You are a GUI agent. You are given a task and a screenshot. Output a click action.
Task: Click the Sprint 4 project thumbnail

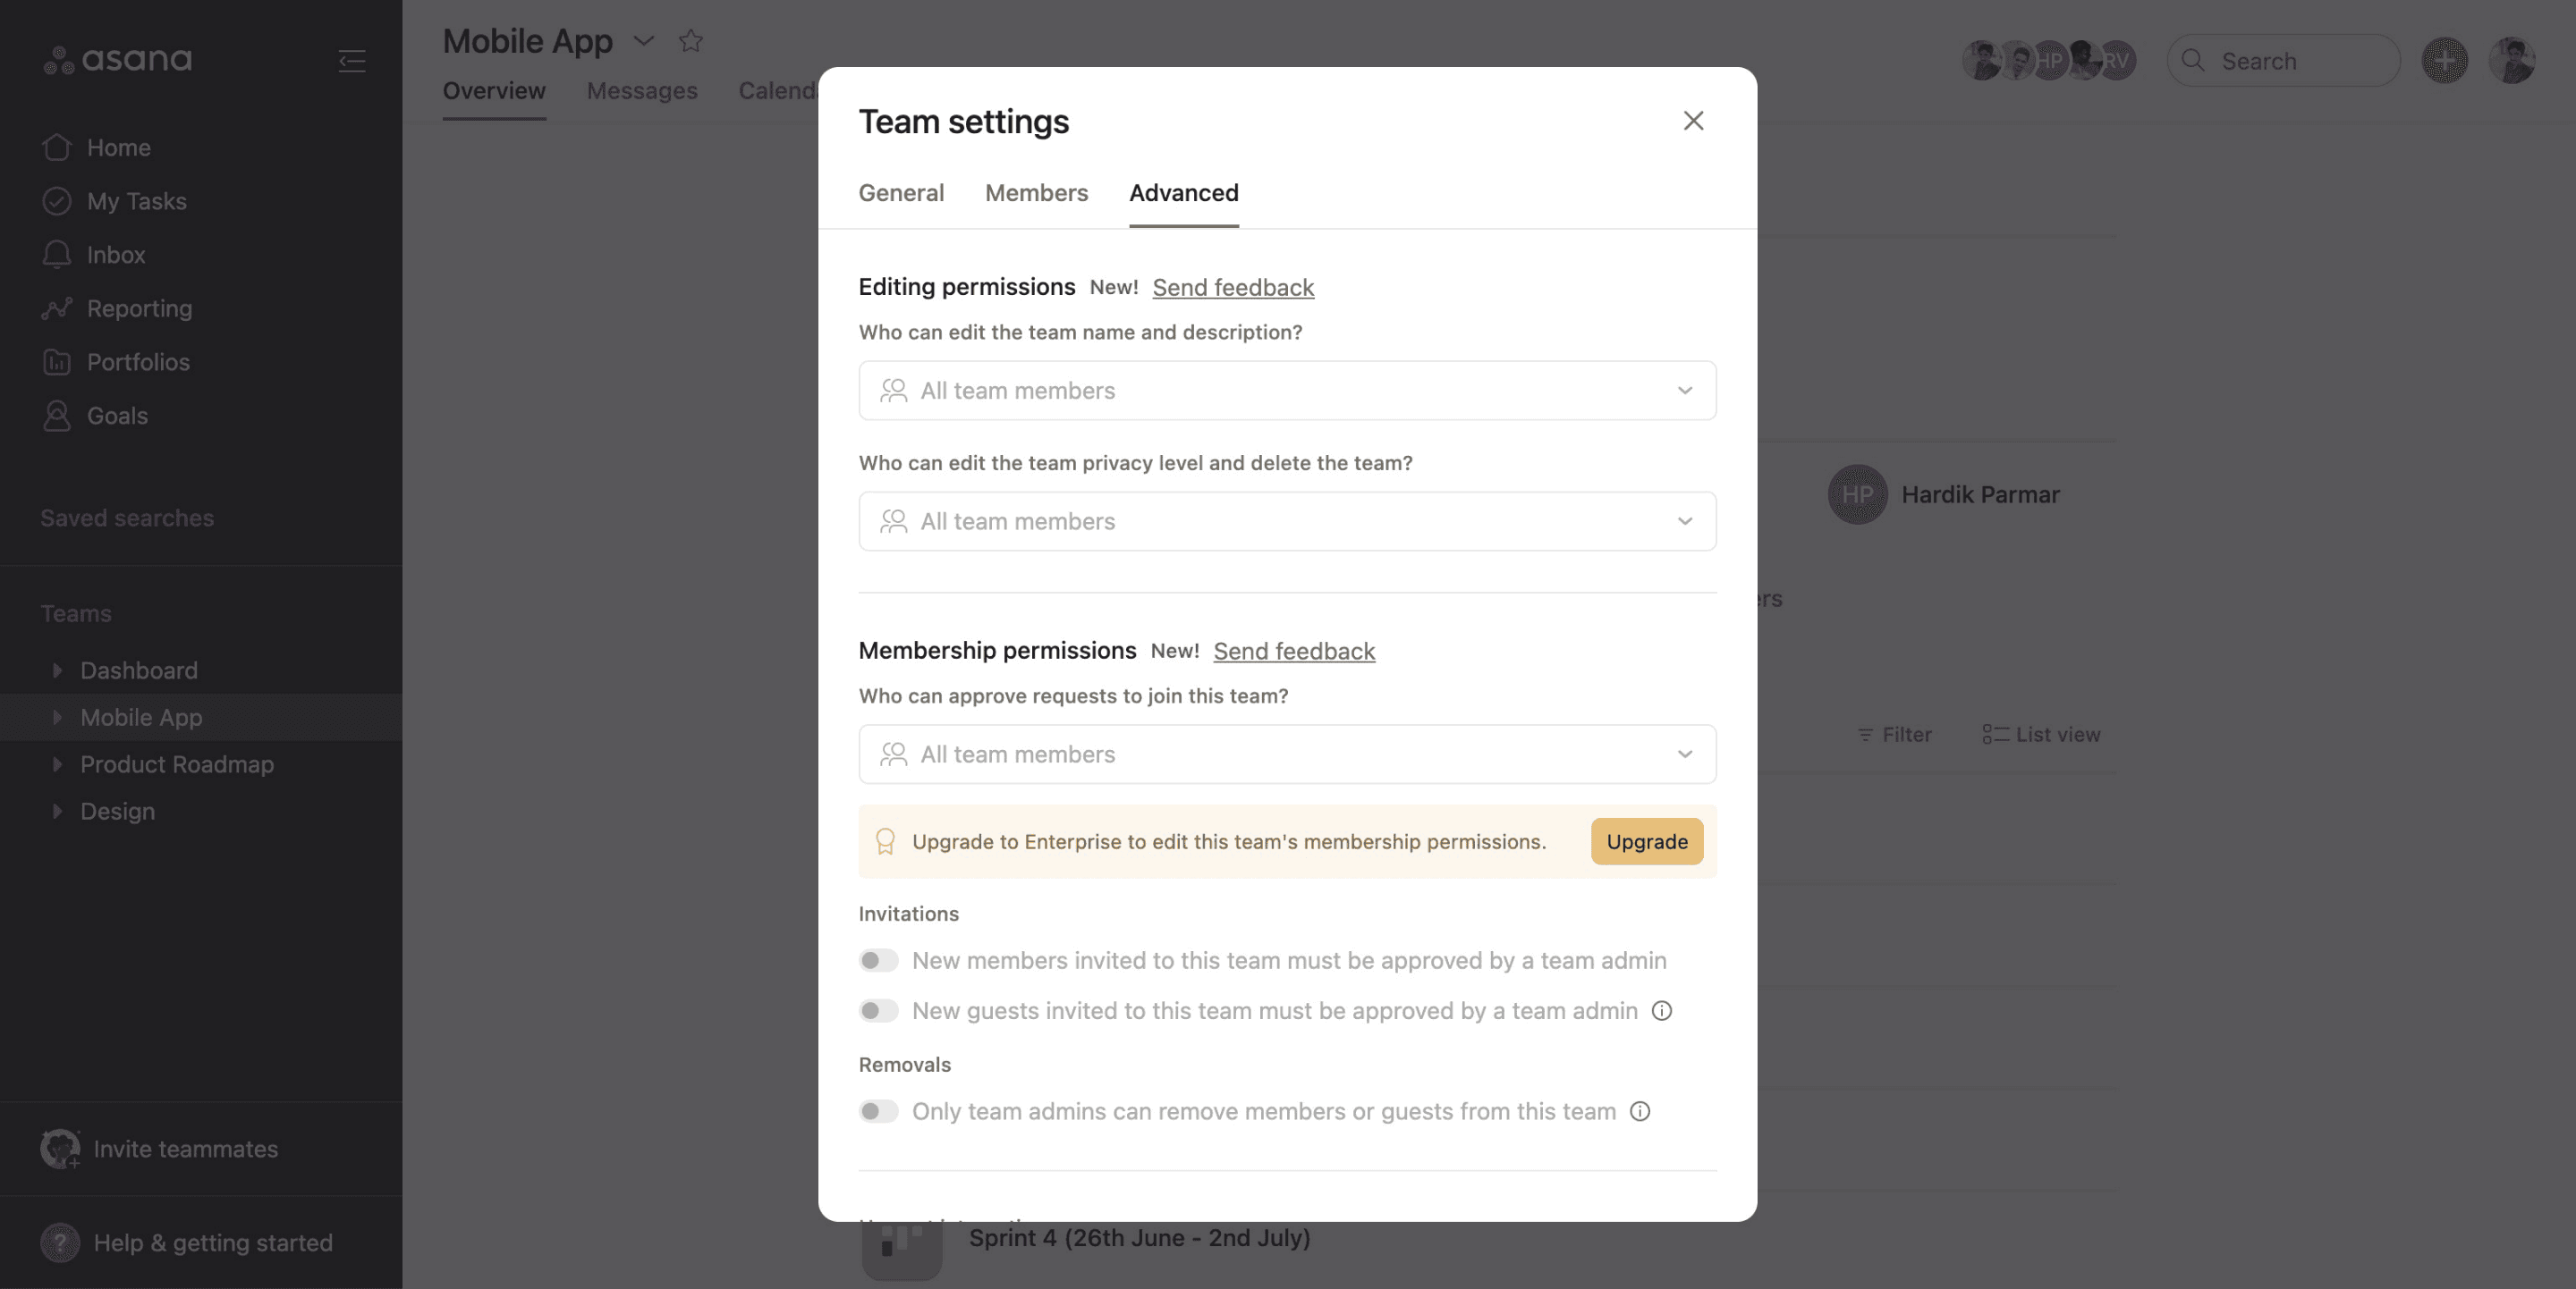[x=901, y=1251]
